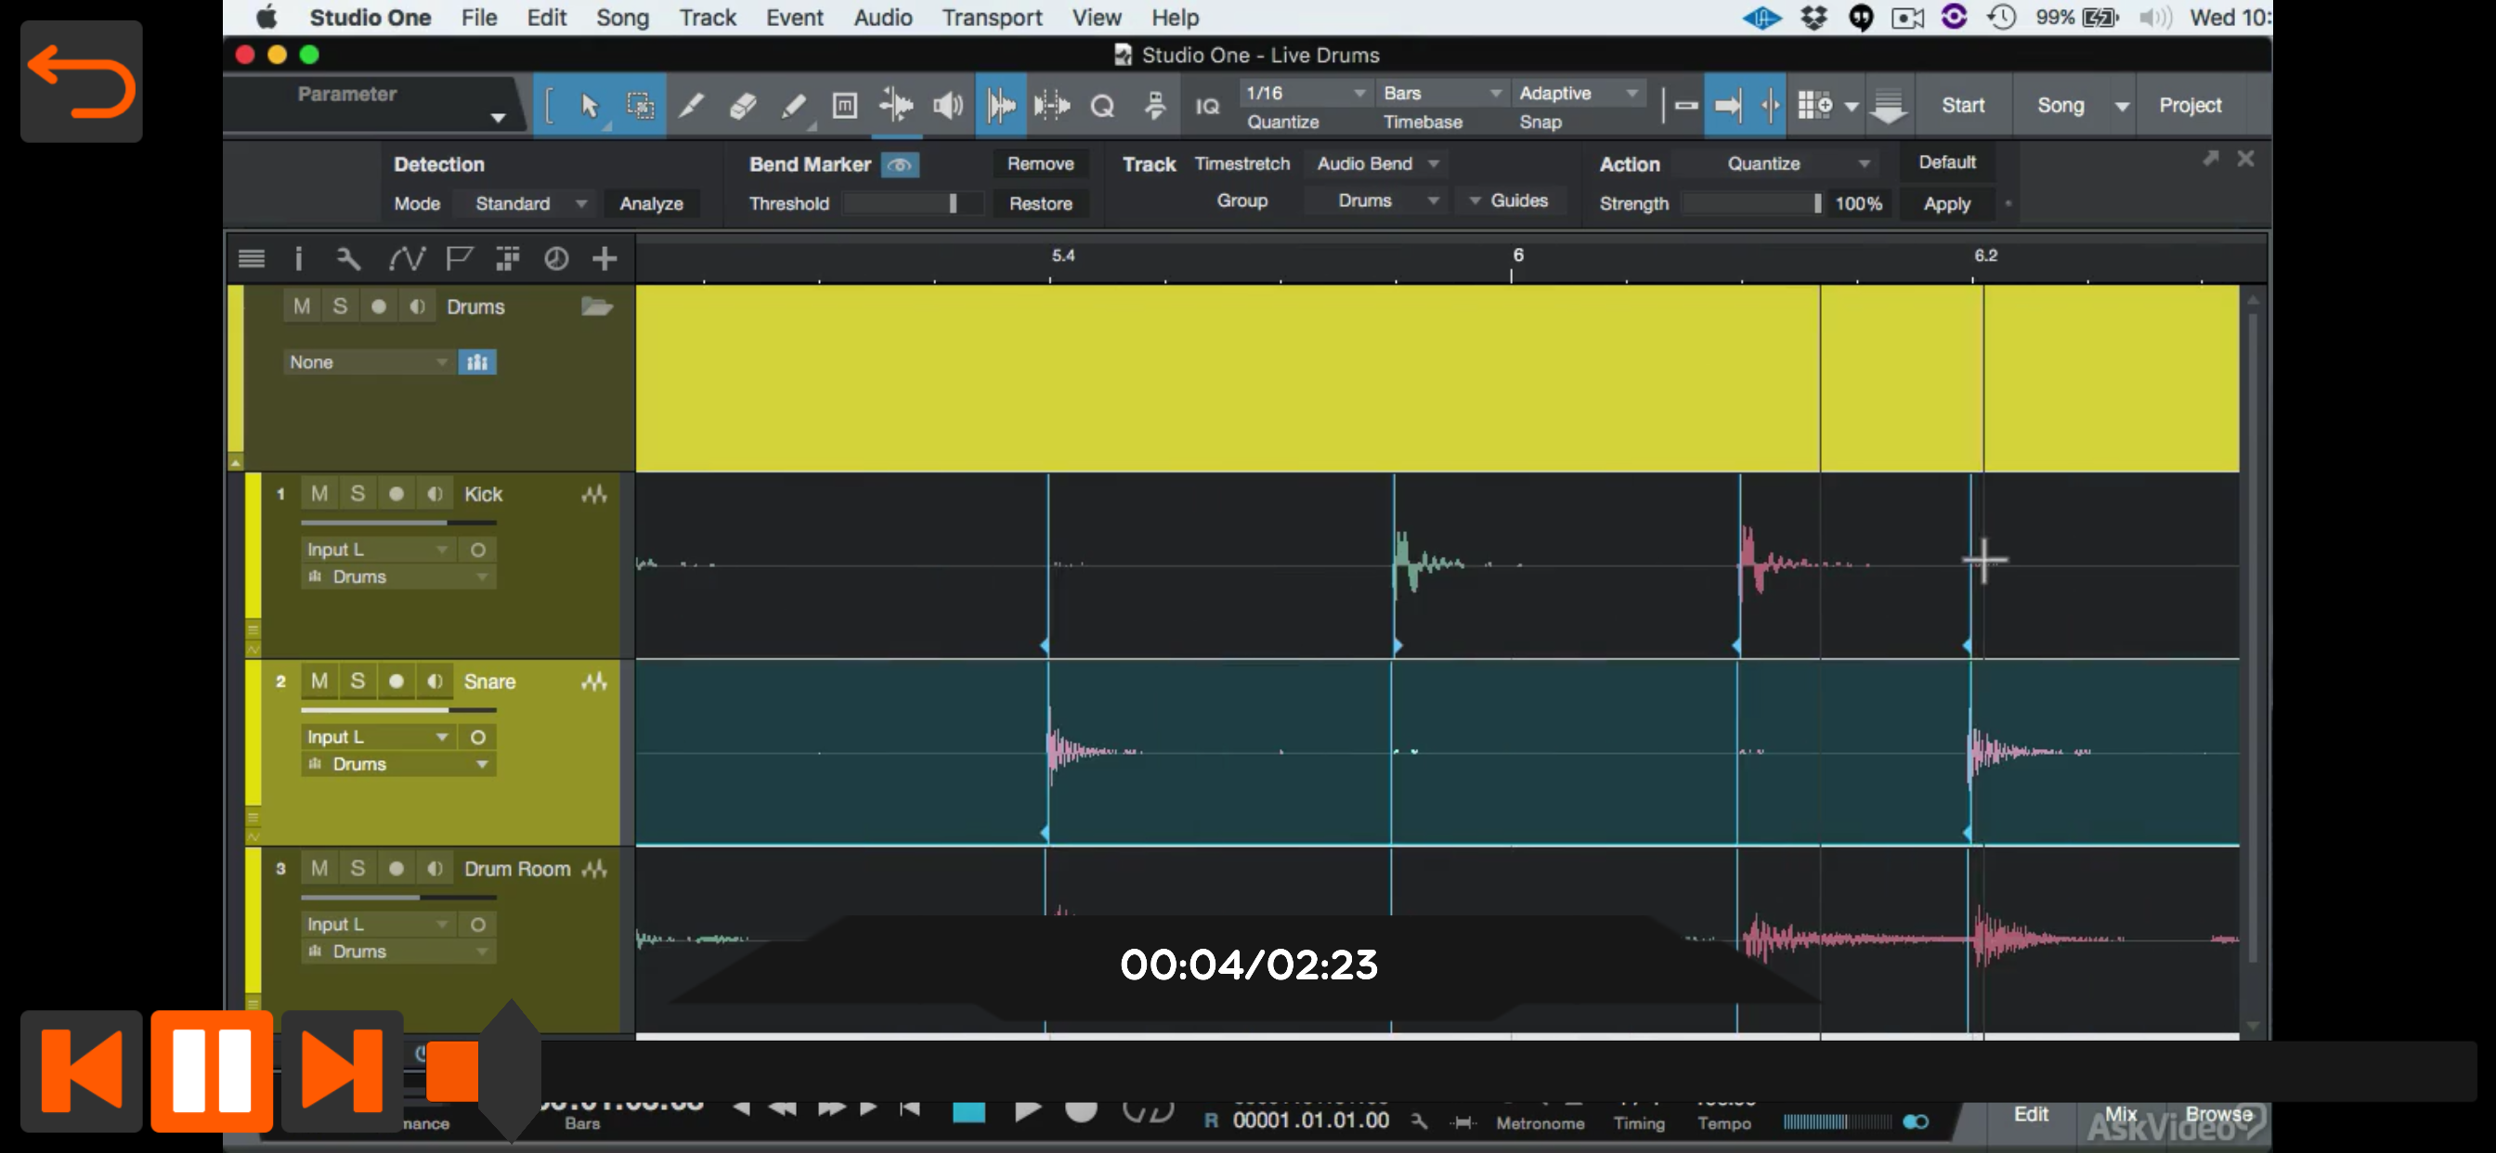
Task: Select the Mute tool
Action: [845, 106]
